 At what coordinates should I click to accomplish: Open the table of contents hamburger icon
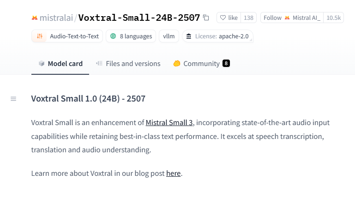coord(13,99)
